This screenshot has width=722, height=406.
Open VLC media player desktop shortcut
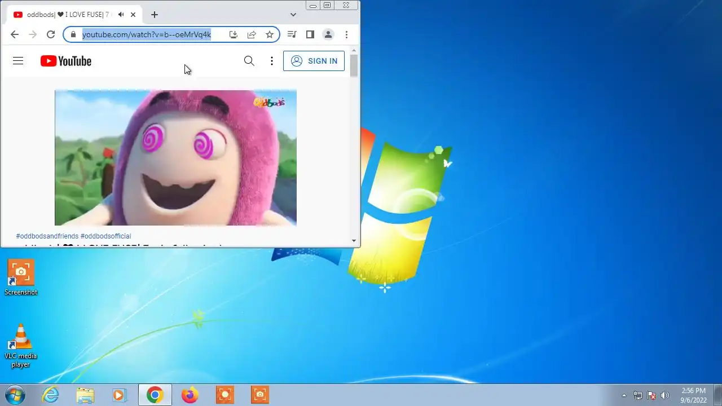pyautogui.click(x=21, y=346)
